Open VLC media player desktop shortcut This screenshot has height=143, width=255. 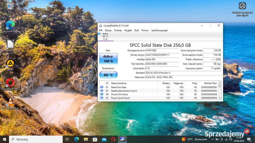(x=10, y=103)
